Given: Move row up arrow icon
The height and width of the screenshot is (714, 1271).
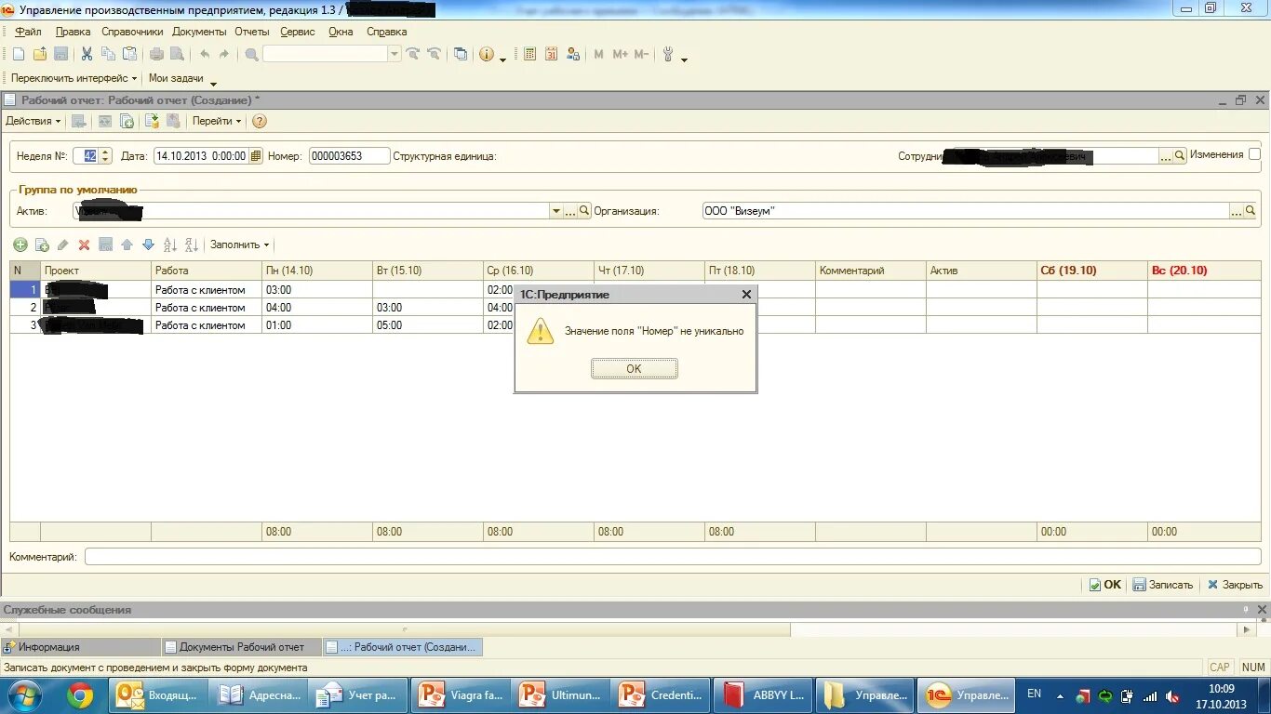Looking at the screenshot, I should 127,245.
